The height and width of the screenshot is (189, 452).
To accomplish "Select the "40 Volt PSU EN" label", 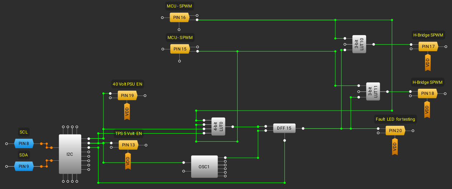I will click(x=127, y=84).
